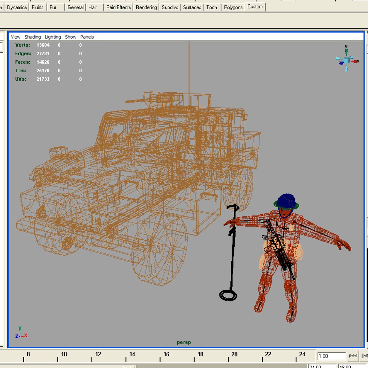Open the Show panel menu
The height and width of the screenshot is (368, 368).
coord(71,37)
